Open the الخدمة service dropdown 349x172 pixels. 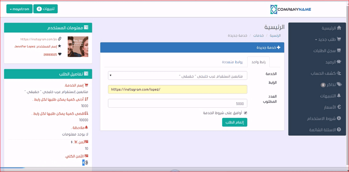click(x=177, y=76)
